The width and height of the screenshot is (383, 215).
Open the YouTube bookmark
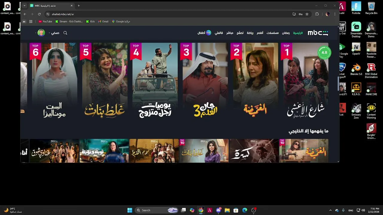coord(45,21)
